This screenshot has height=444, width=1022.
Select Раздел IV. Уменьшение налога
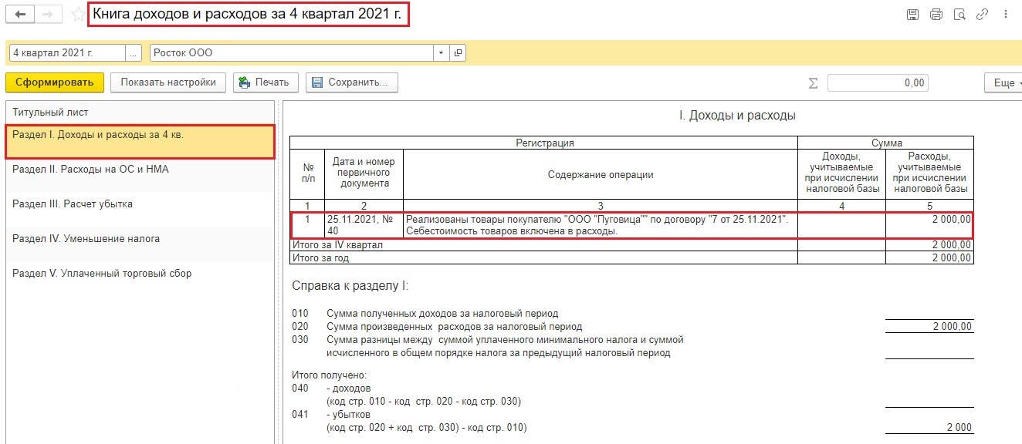pyautogui.click(x=140, y=246)
